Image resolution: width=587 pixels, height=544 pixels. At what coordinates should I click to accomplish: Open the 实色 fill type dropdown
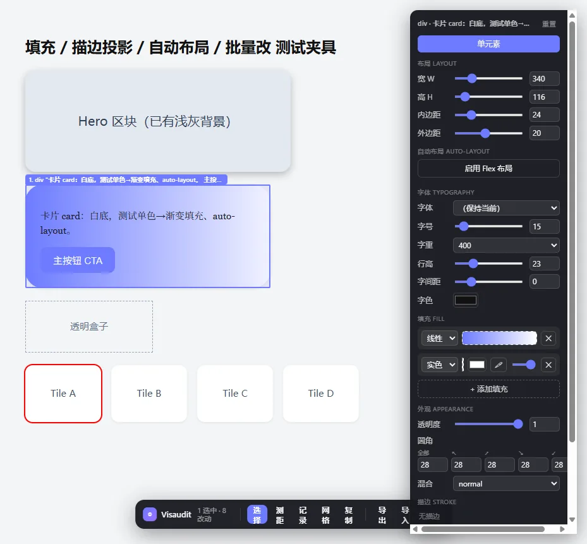[440, 365]
